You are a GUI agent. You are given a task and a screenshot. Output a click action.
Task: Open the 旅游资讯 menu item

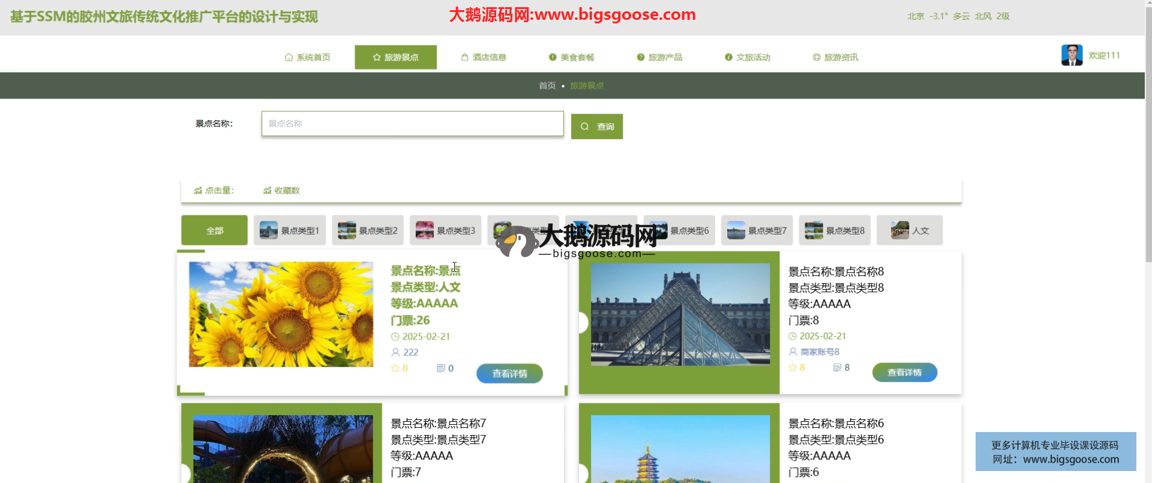point(835,58)
